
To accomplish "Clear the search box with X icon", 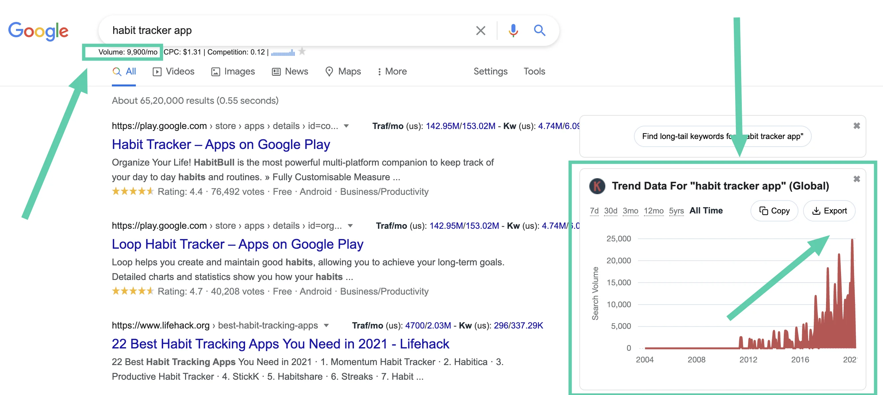I will tap(480, 31).
